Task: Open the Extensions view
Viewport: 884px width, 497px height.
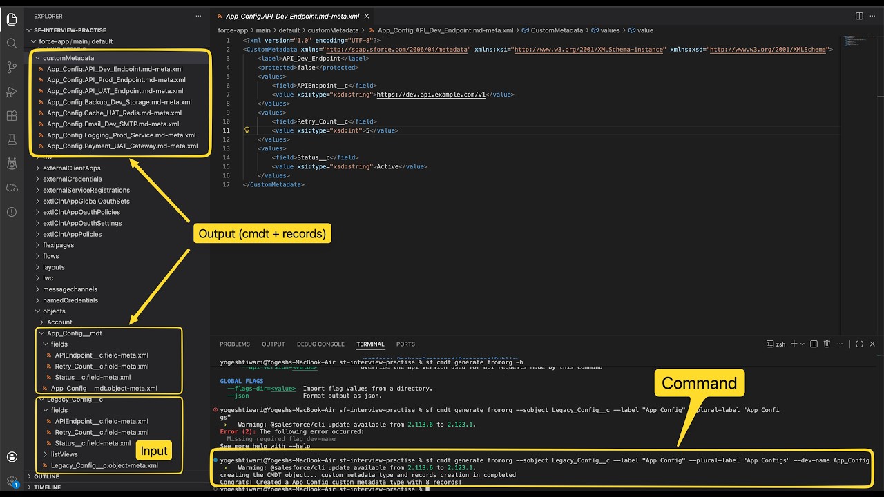Action: [12, 115]
